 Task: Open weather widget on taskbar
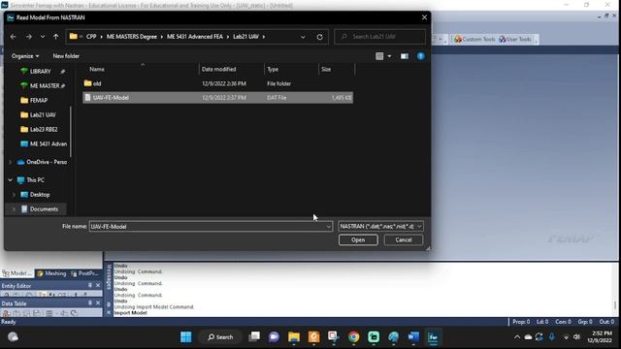(13, 337)
